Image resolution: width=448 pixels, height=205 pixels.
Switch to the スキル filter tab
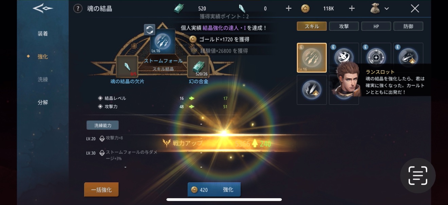pyautogui.click(x=312, y=26)
